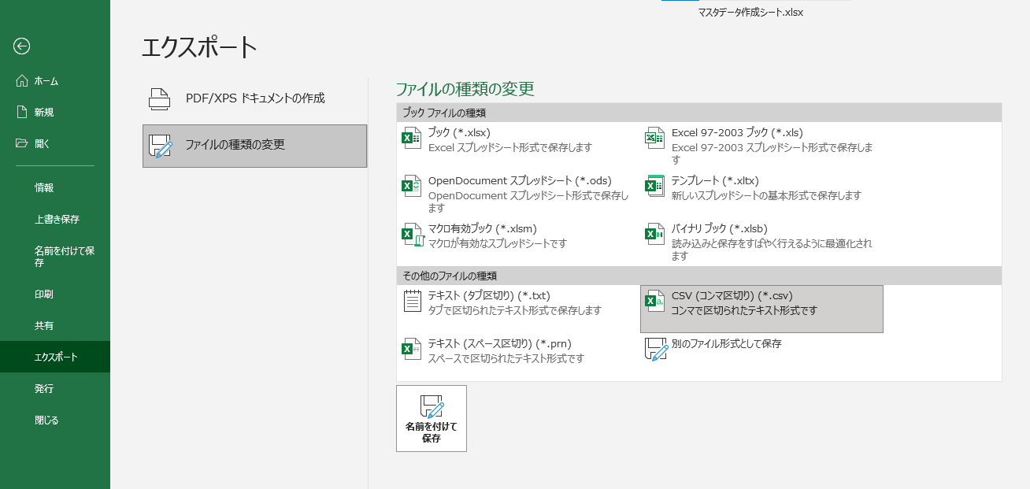Viewport: 1030px width, 489px height.
Task: Click 開く in the sidebar
Action: (42, 143)
